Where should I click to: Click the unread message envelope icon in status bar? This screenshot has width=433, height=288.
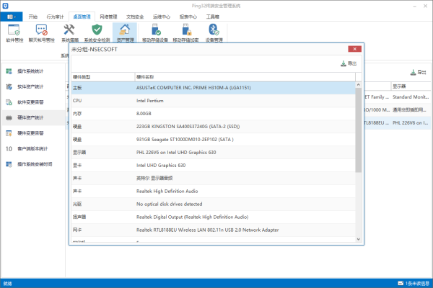(401, 283)
